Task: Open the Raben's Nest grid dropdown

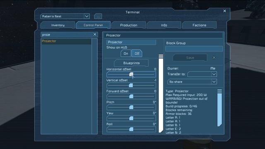Action: point(65,17)
